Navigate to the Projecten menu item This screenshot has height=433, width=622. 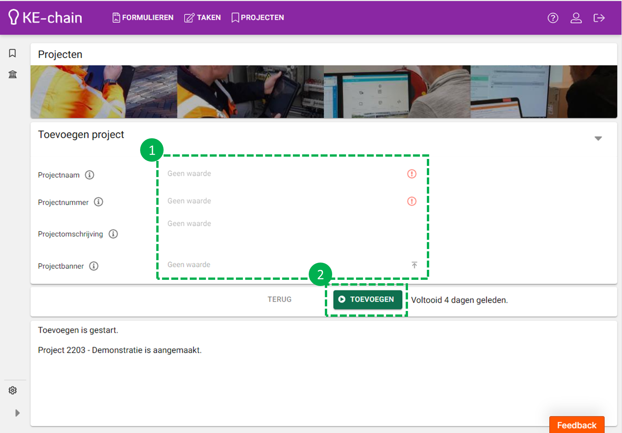point(257,18)
